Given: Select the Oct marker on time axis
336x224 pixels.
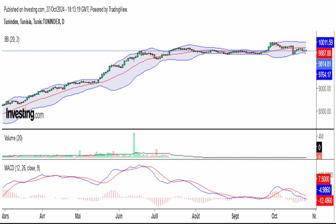Looking at the screenshot, I should [x=274, y=216].
